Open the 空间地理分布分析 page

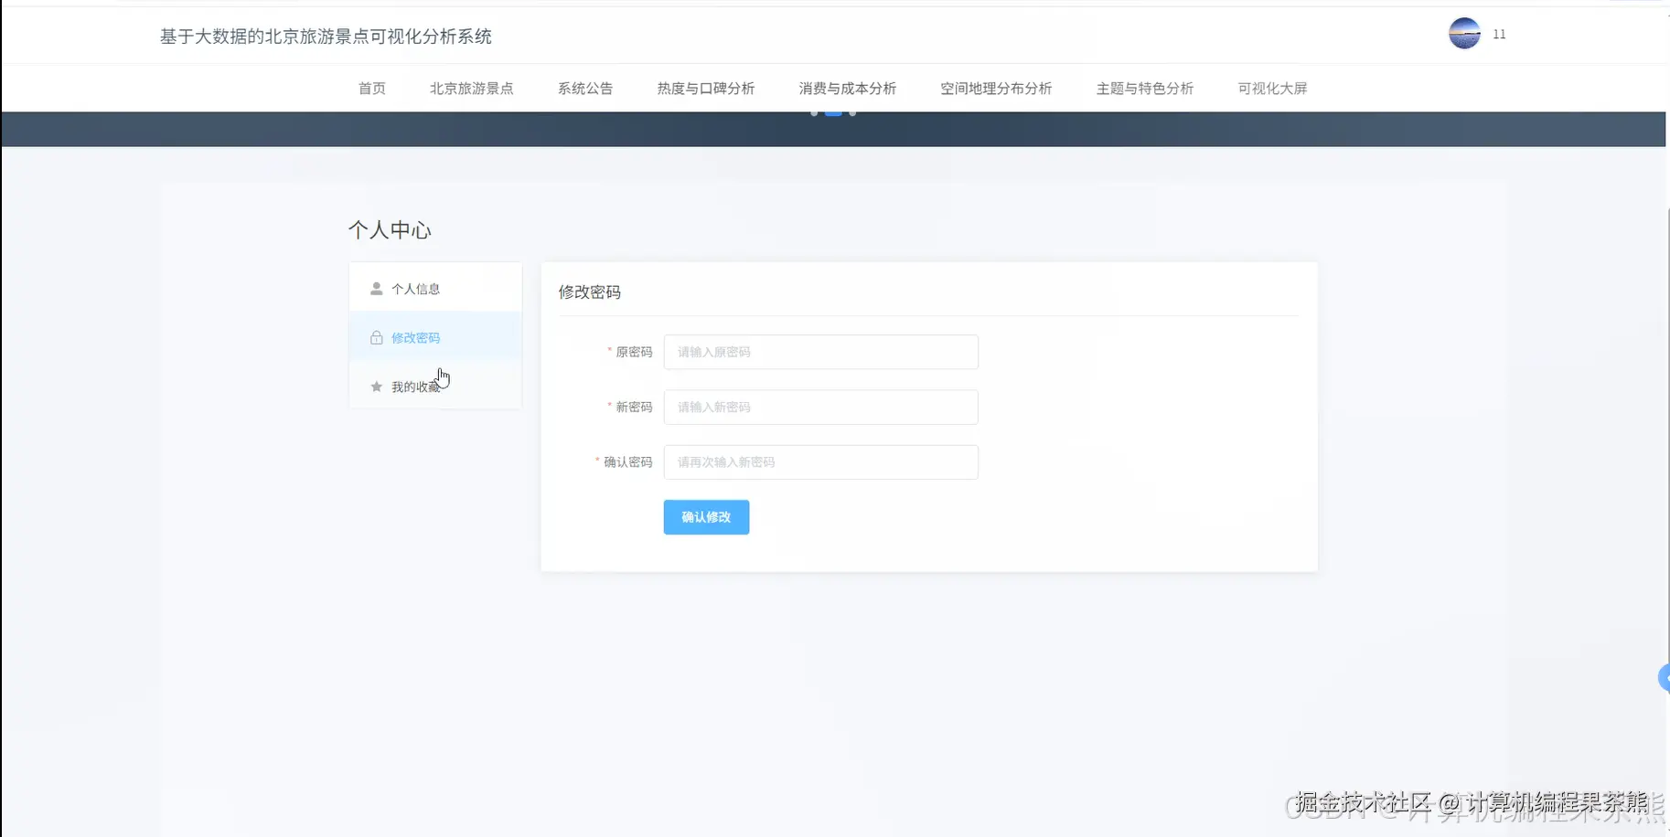[x=996, y=88]
